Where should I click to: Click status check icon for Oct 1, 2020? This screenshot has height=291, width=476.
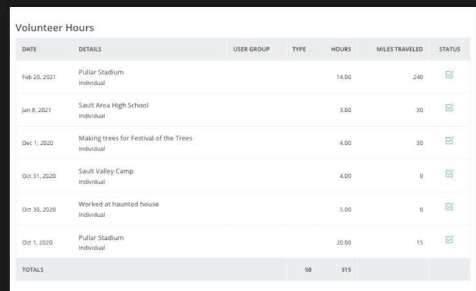(449, 240)
